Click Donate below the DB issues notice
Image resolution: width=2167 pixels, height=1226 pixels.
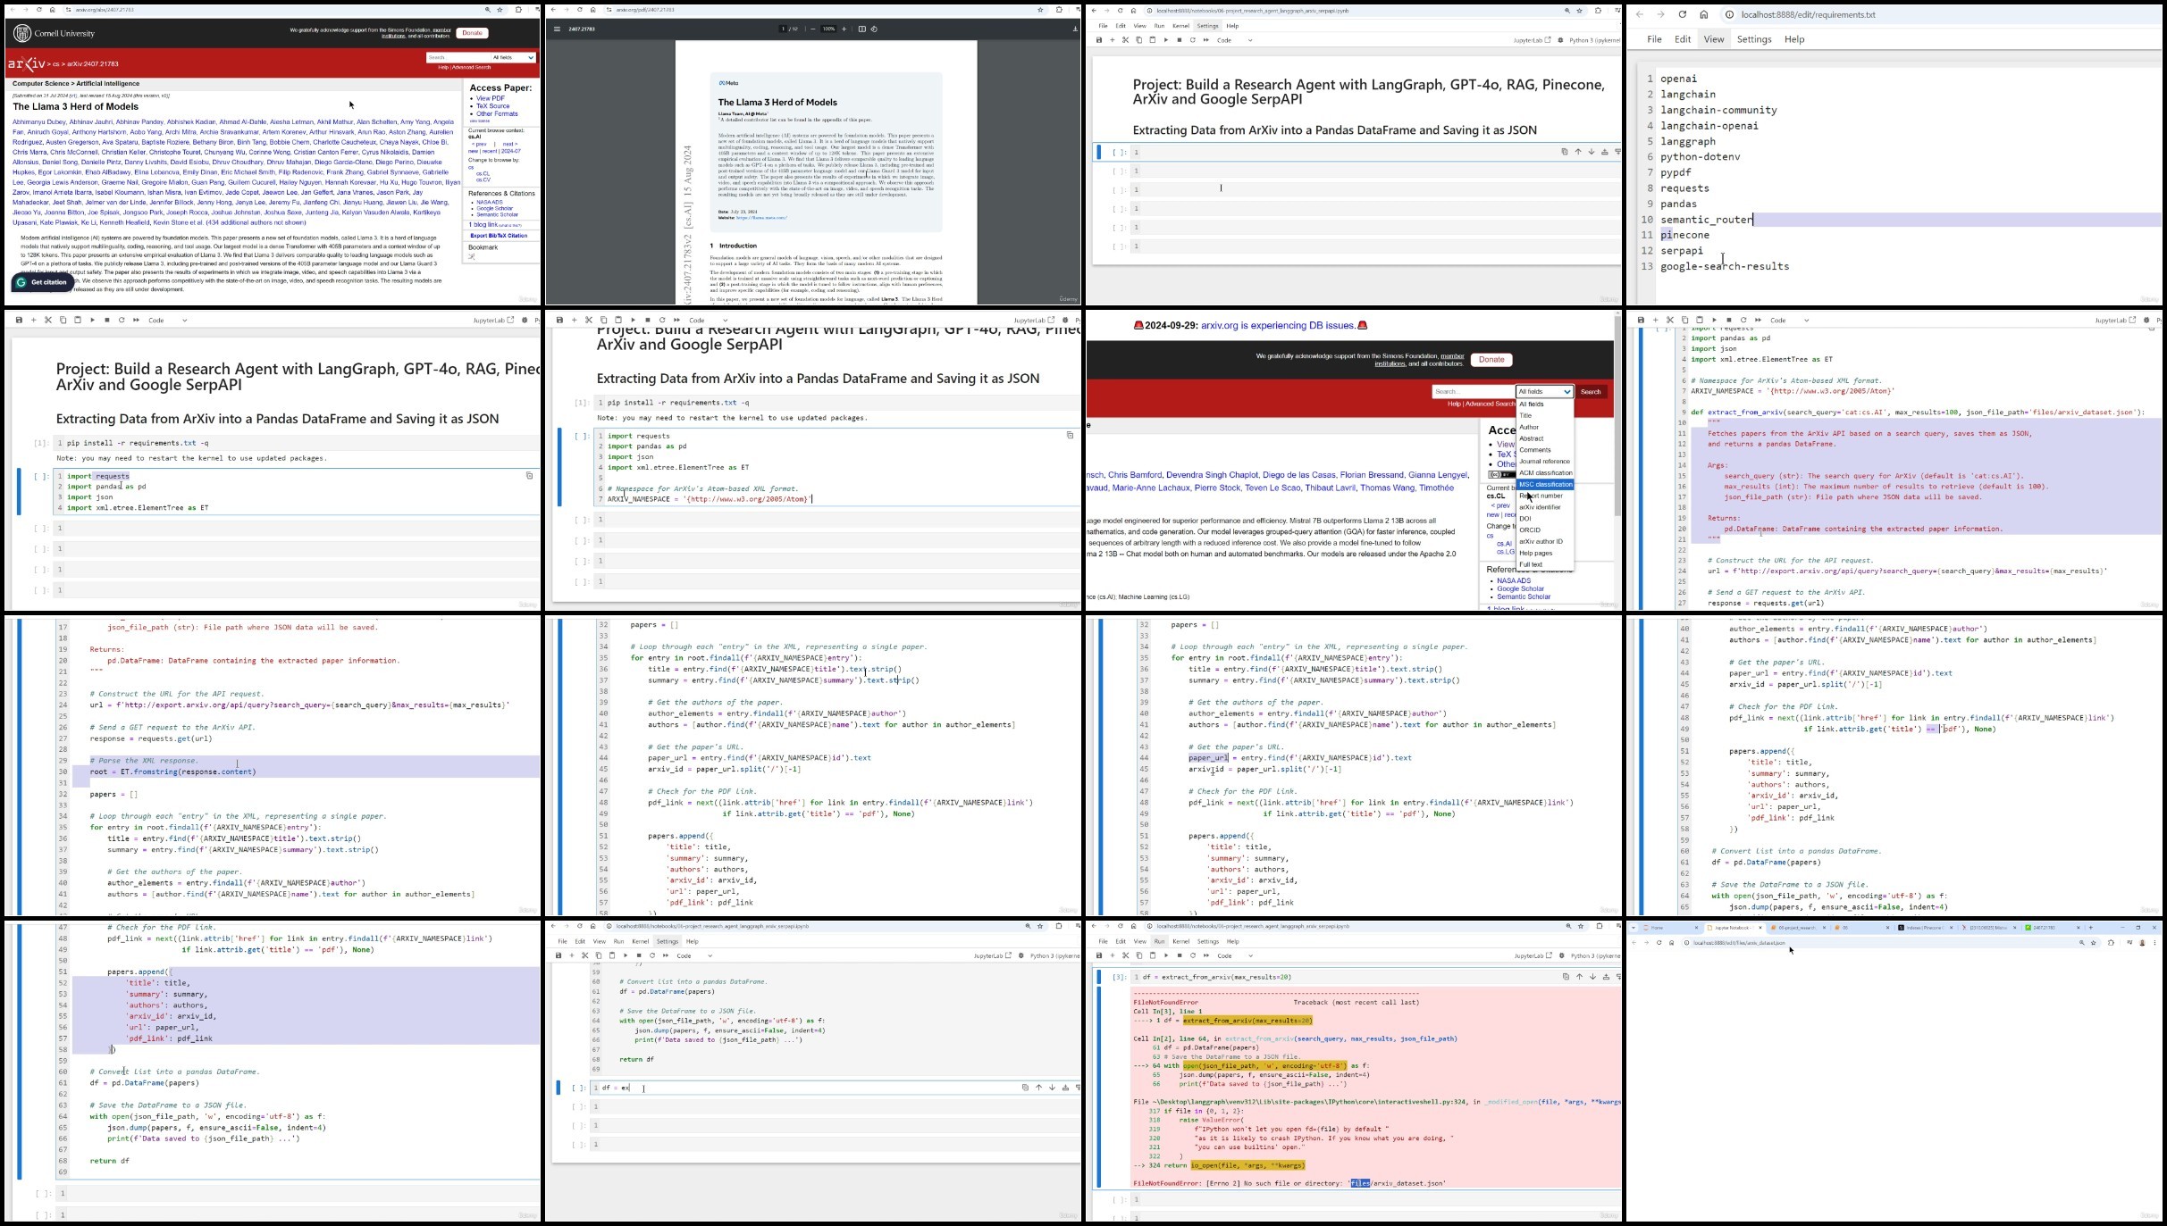pos(1491,359)
